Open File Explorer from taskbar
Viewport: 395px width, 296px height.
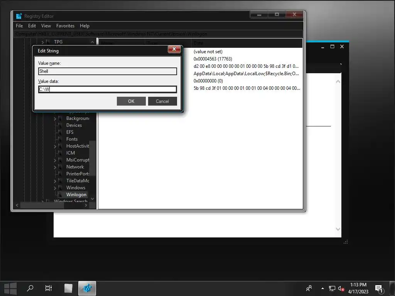pos(68,288)
